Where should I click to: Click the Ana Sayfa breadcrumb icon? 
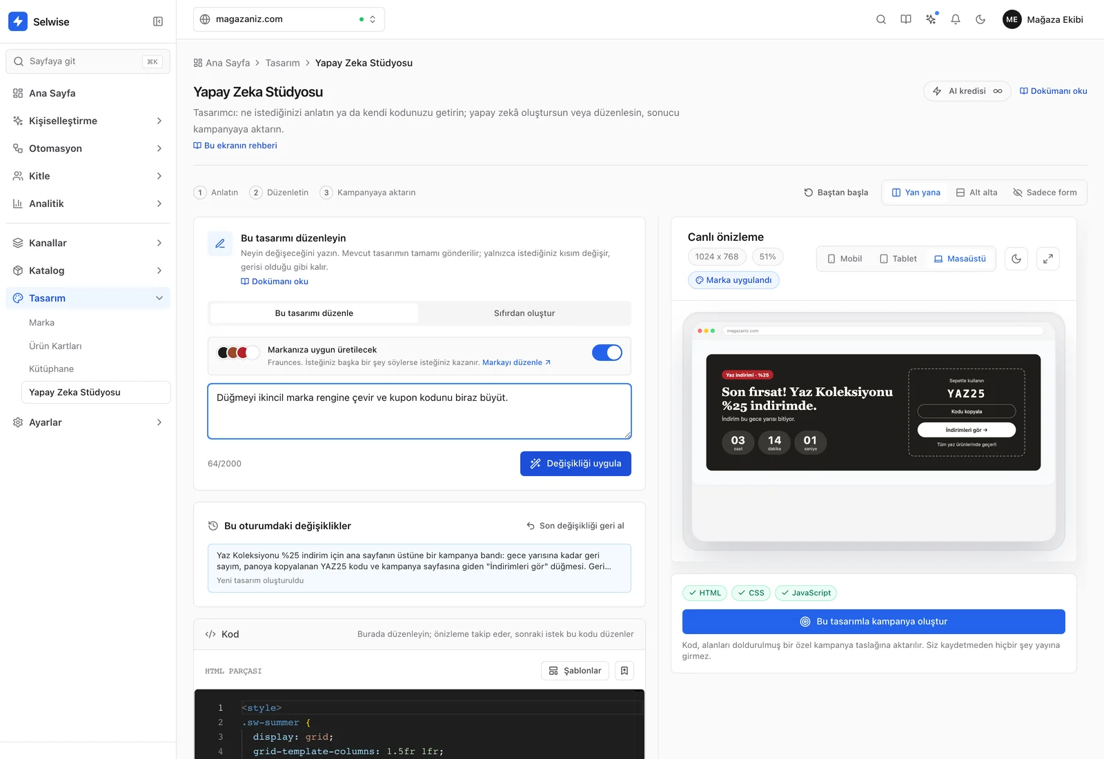[198, 63]
